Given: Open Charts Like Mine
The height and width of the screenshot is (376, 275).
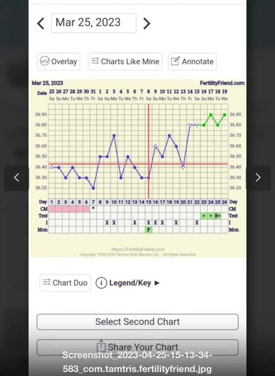Looking at the screenshot, I should click(125, 62).
